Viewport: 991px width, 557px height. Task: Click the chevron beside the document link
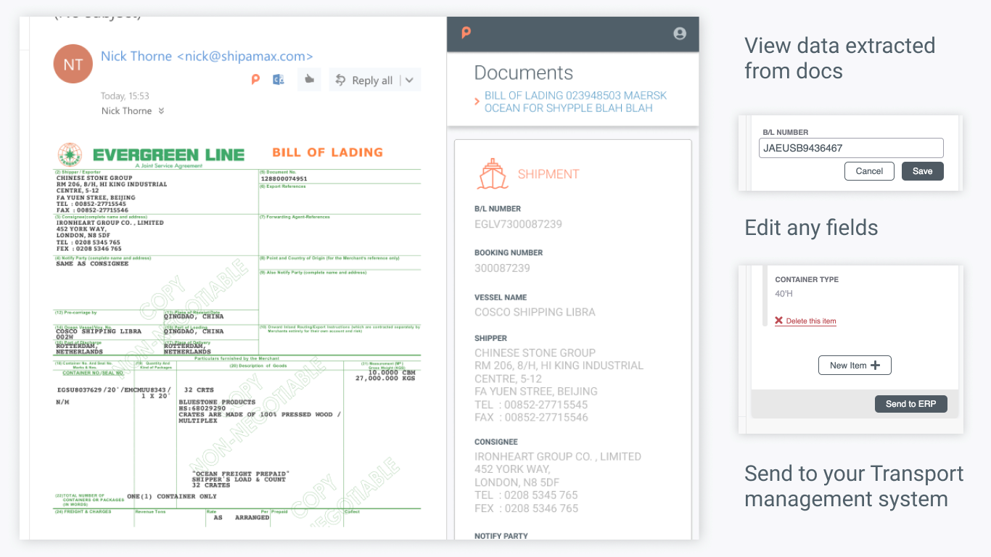477,102
